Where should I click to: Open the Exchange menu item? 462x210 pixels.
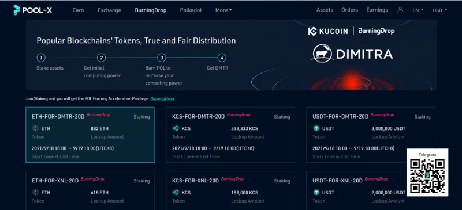coord(109,10)
